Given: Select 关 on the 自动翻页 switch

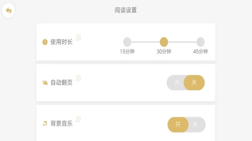Looking at the screenshot, I should 194,83.
